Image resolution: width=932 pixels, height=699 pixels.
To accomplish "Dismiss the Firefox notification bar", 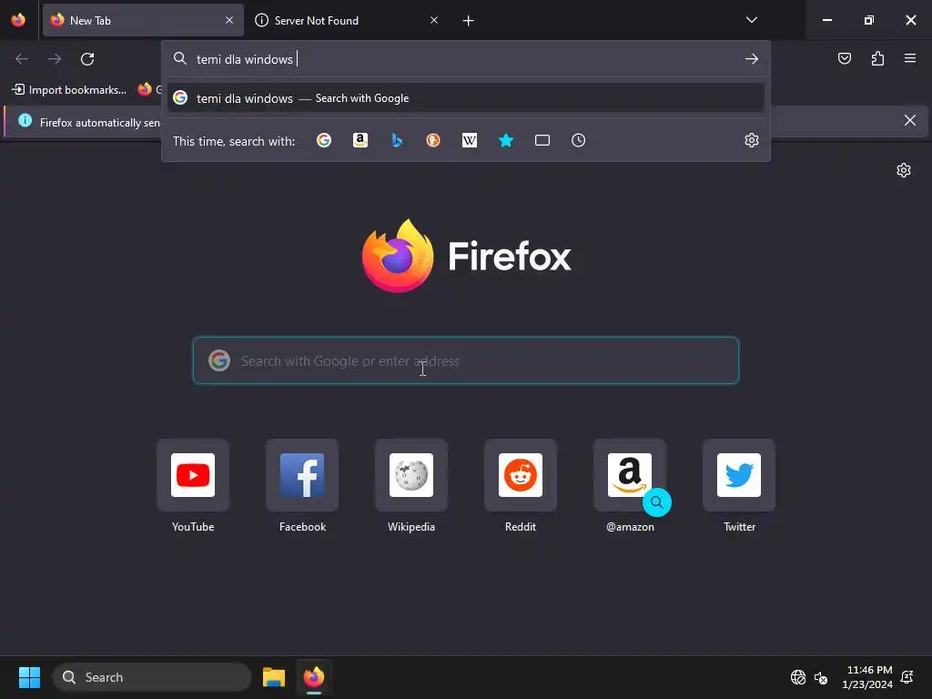I will coord(909,121).
